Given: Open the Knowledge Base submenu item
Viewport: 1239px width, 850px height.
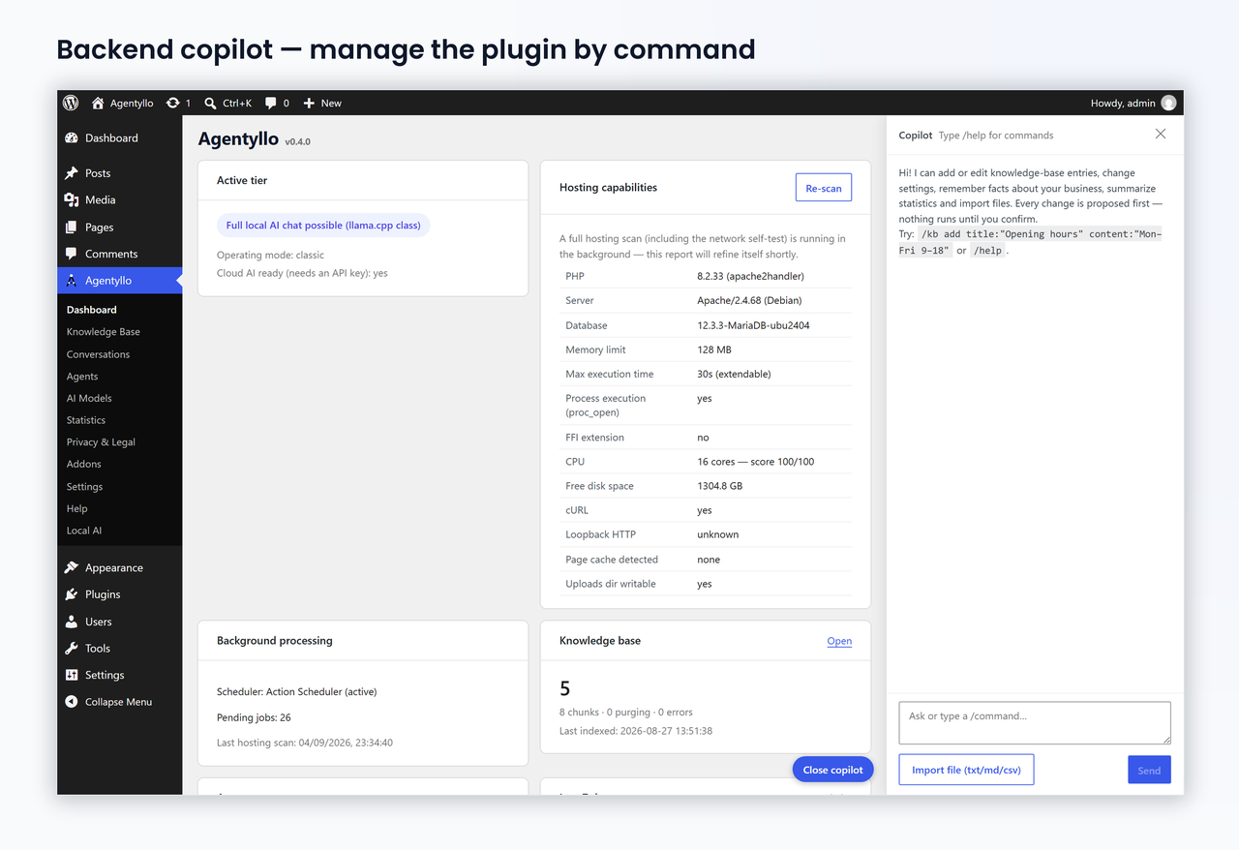Looking at the screenshot, I should pyautogui.click(x=104, y=332).
